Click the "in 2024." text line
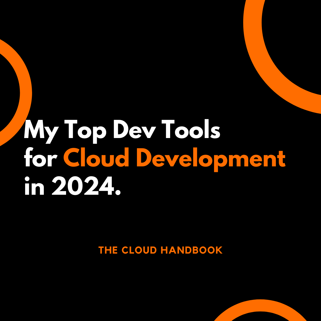This screenshot has height=321, width=321. [72, 186]
